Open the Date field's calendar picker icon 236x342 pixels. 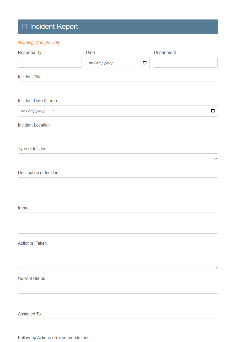tap(144, 63)
